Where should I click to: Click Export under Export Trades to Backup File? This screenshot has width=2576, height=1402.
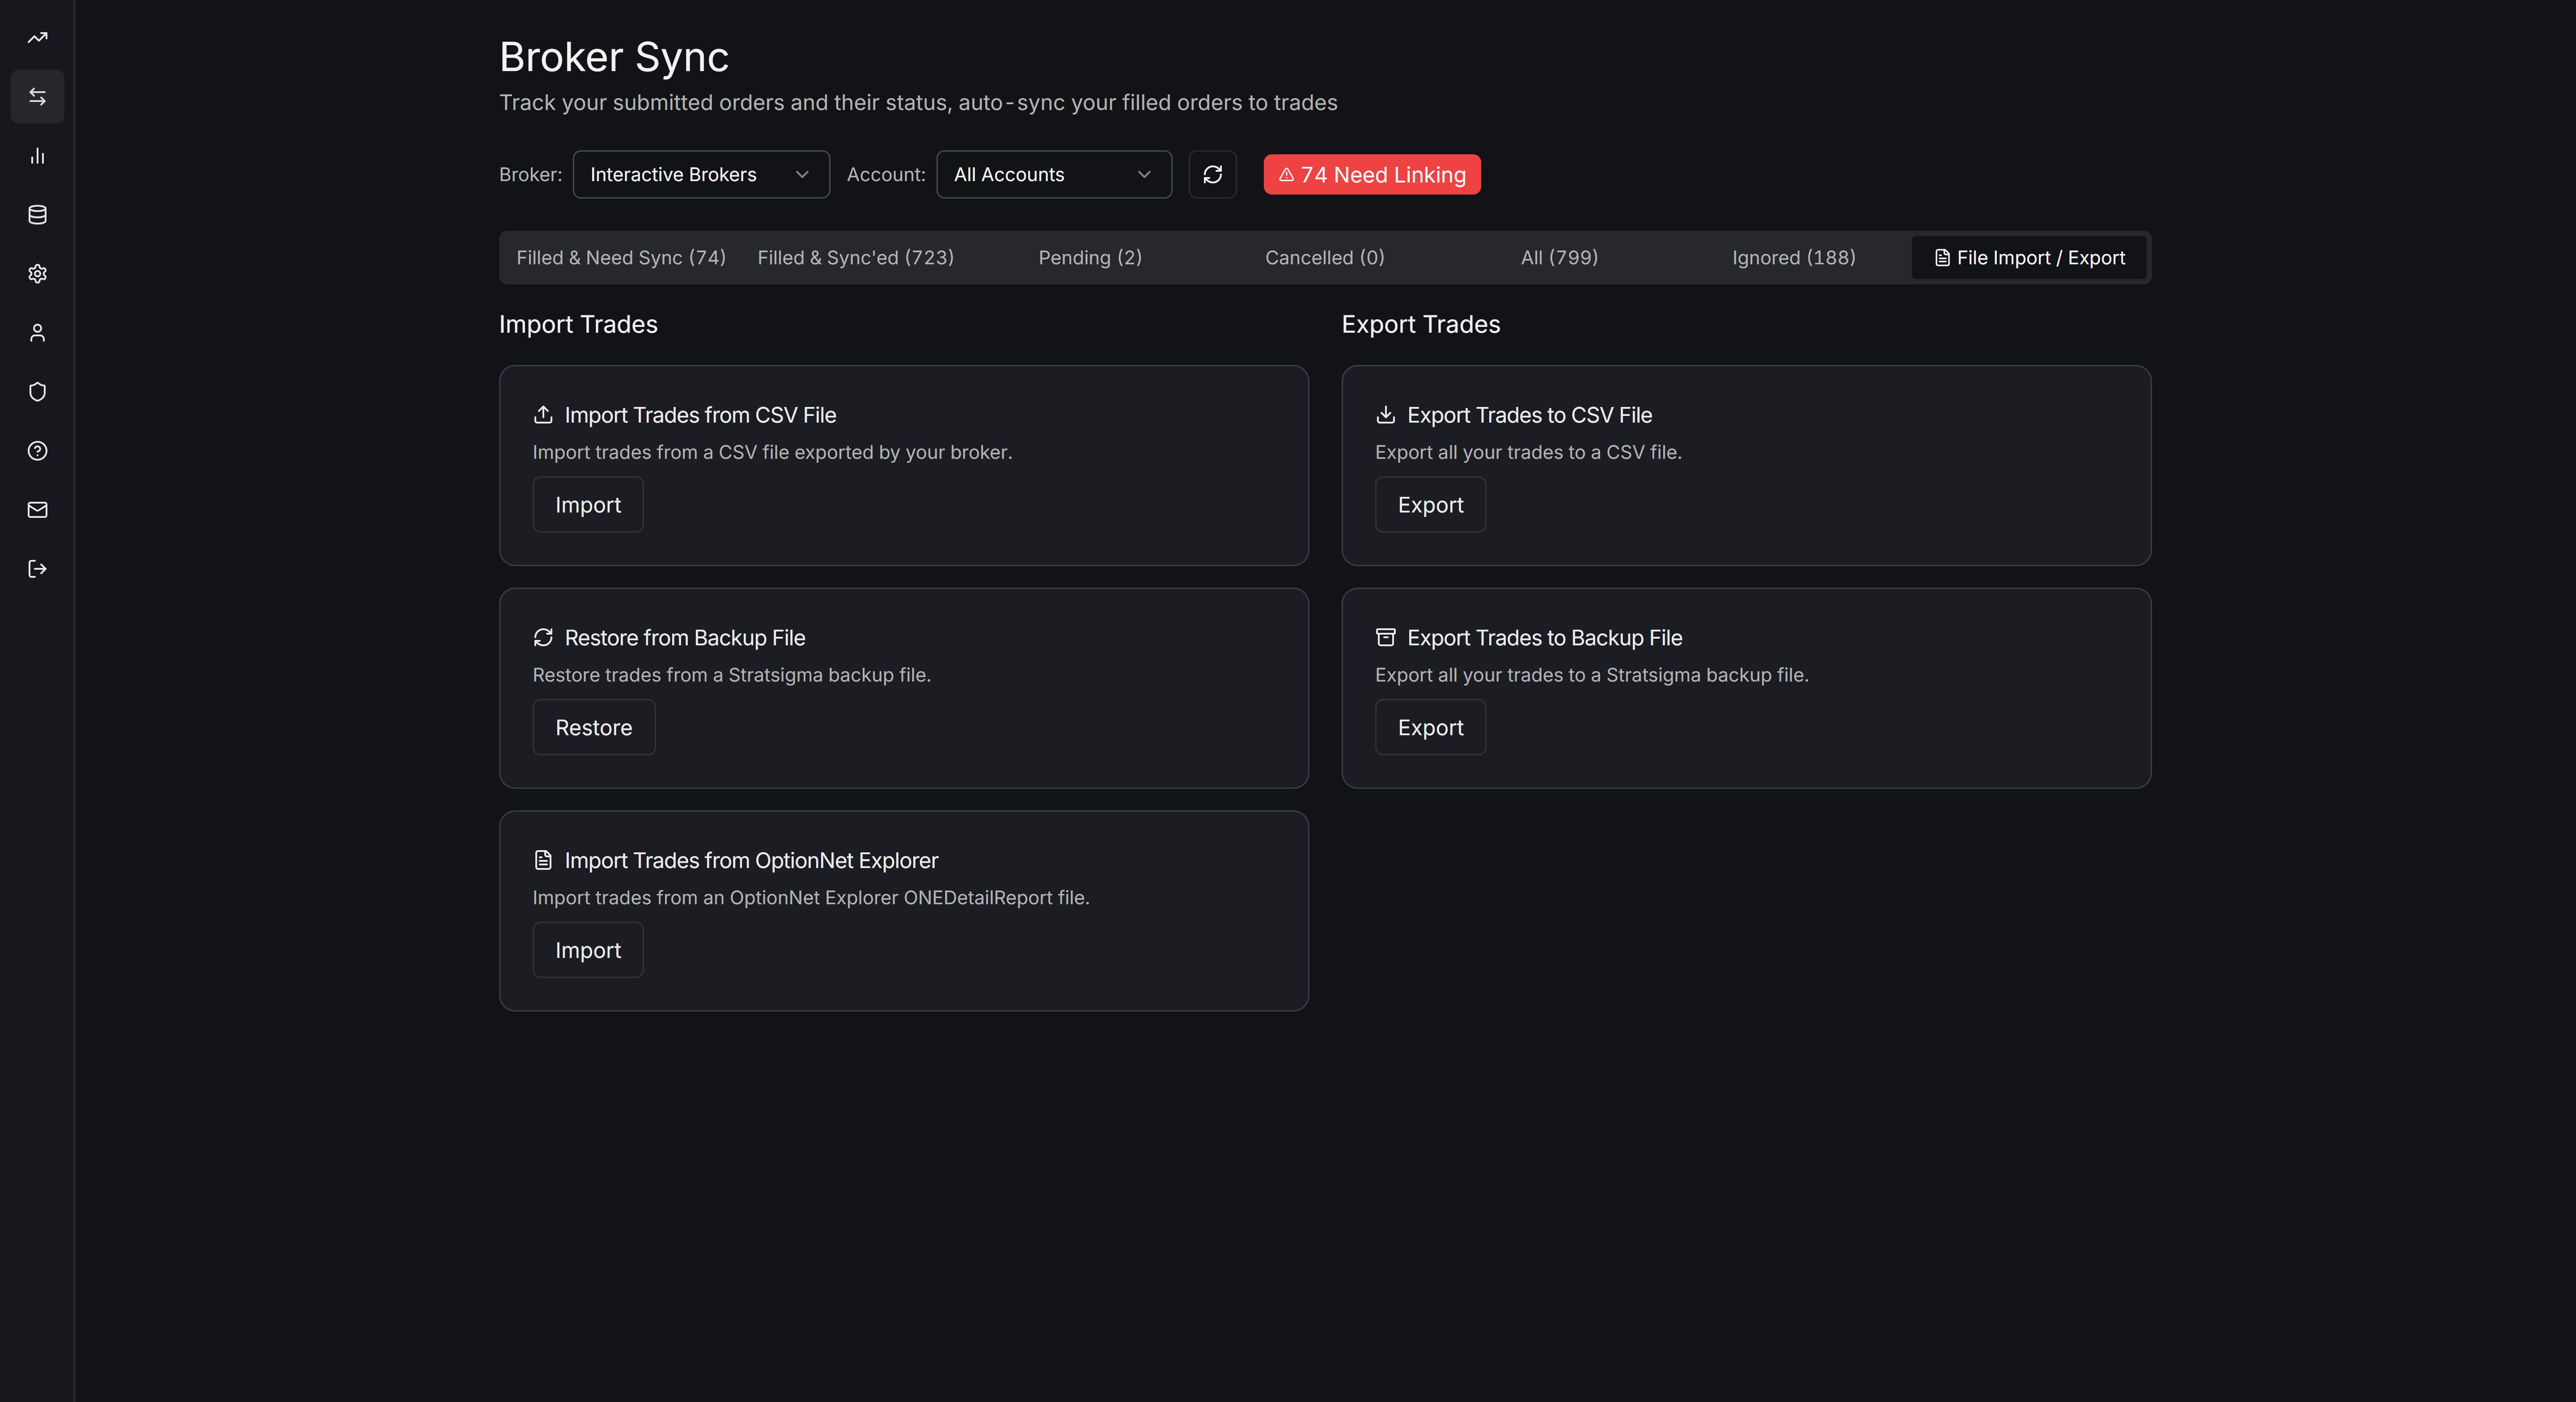pos(1430,728)
